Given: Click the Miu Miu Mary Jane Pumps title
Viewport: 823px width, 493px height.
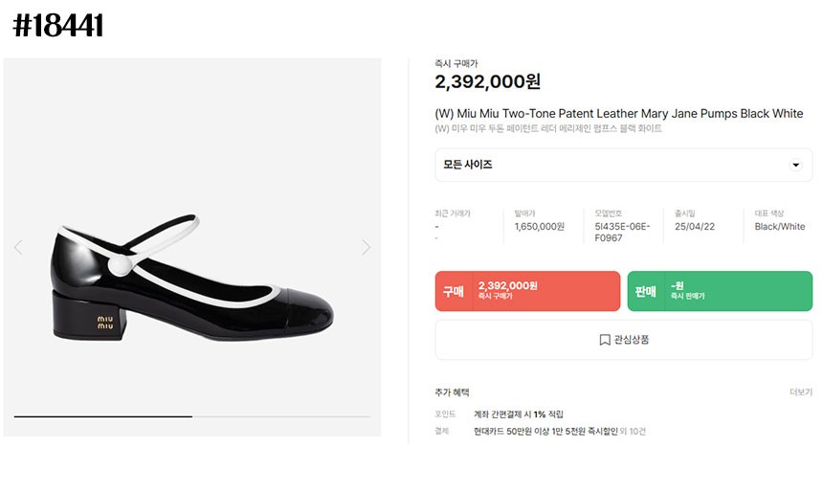Looking at the screenshot, I should click(618, 113).
